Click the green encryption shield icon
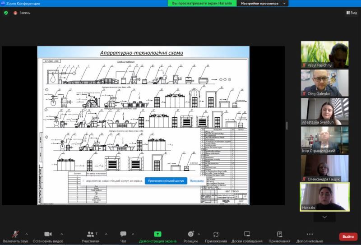The image size is (361, 245). click(x=6, y=13)
